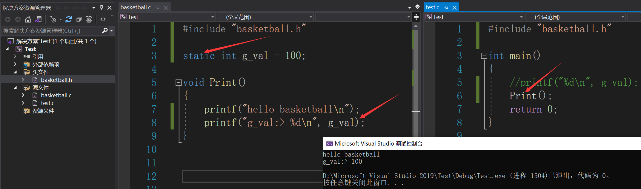The width and height of the screenshot is (641, 189).
Task: Click the 'Print();' call in test.c
Action: point(531,96)
